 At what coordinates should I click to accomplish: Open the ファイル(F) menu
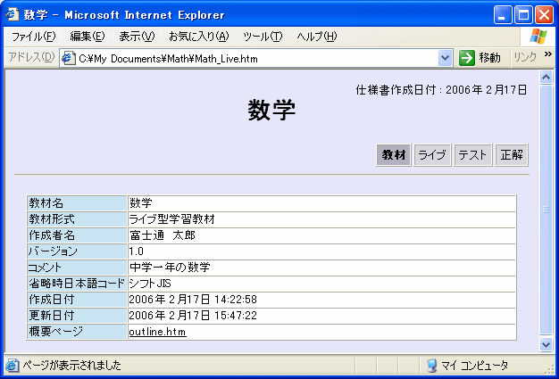[33, 37]
